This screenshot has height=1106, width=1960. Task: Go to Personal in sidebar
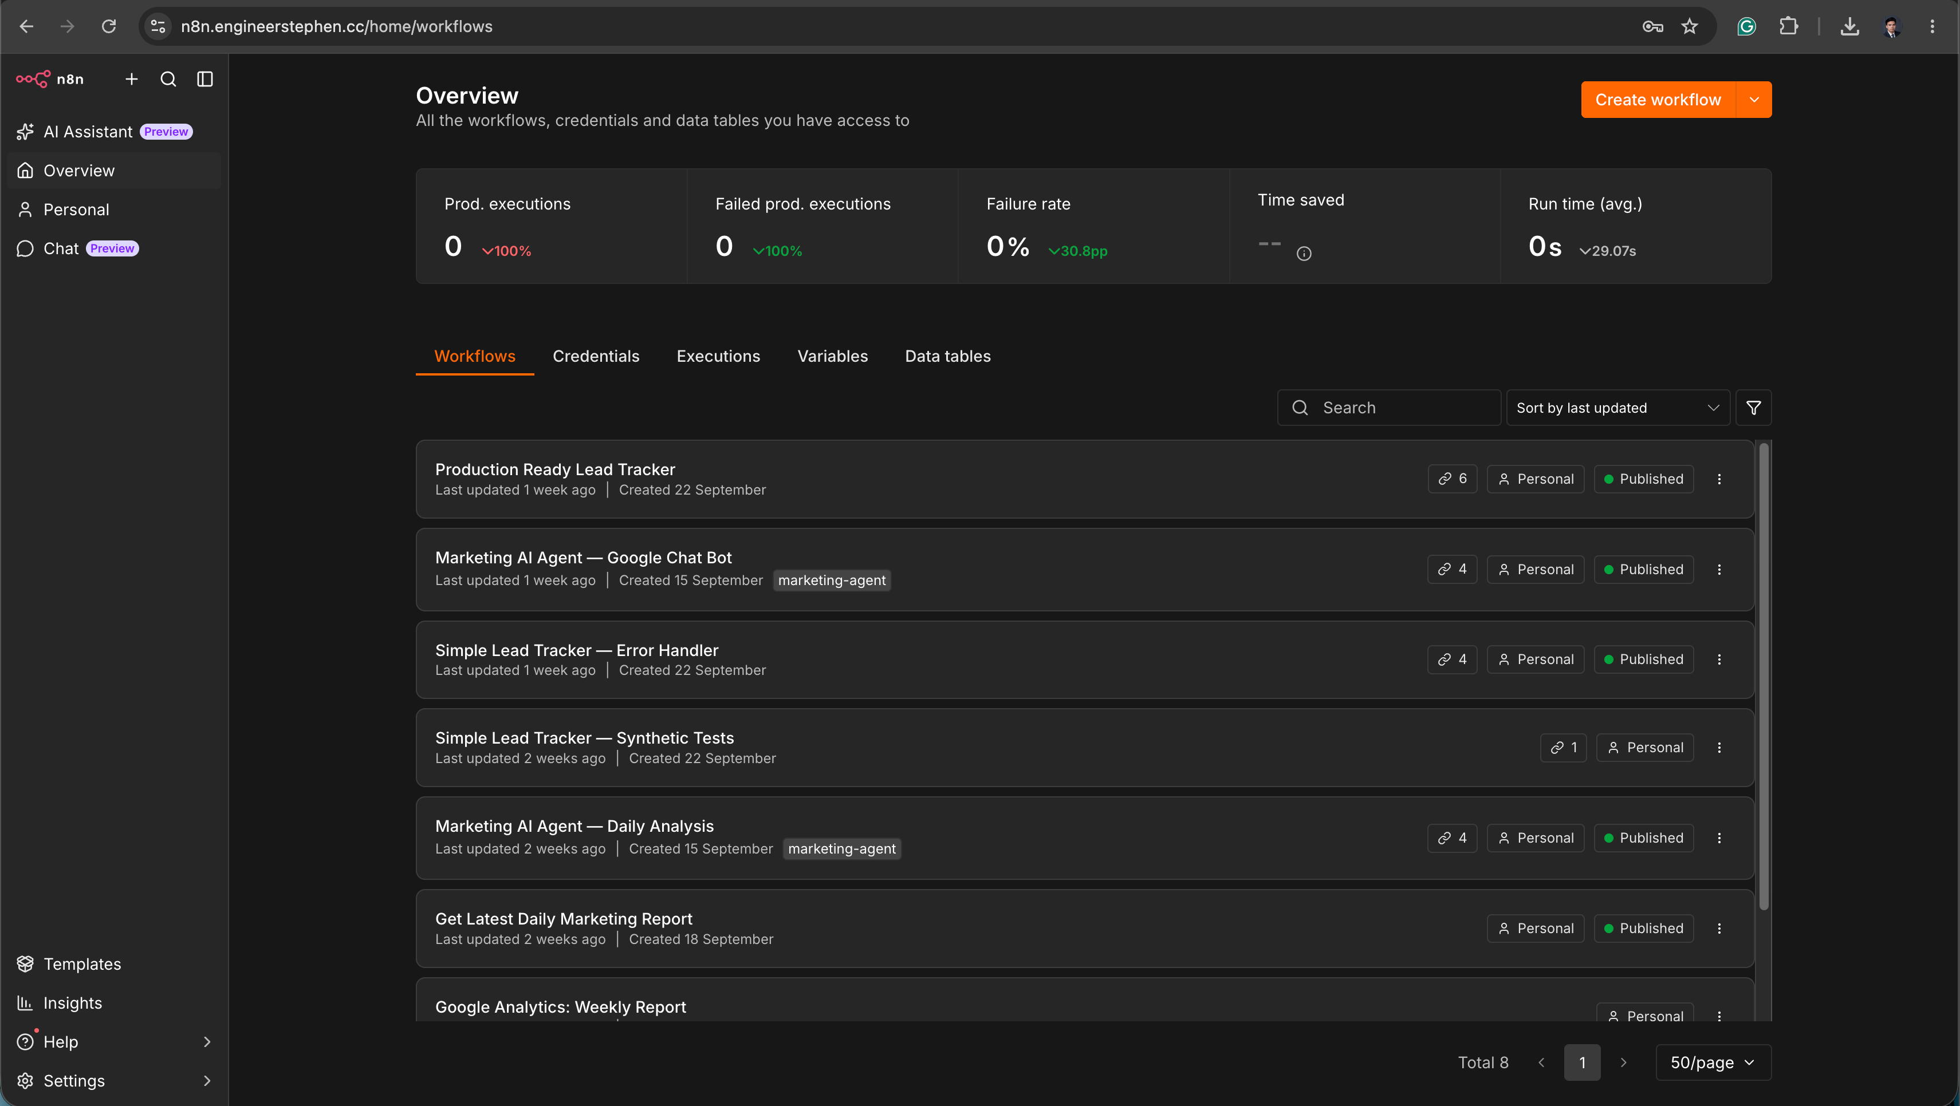(114, 210)
